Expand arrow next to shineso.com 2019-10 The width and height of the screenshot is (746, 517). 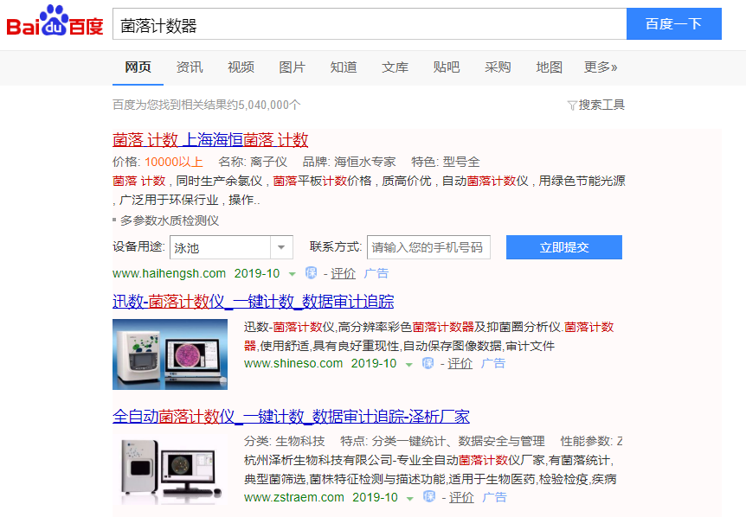(x=408, y=365)
